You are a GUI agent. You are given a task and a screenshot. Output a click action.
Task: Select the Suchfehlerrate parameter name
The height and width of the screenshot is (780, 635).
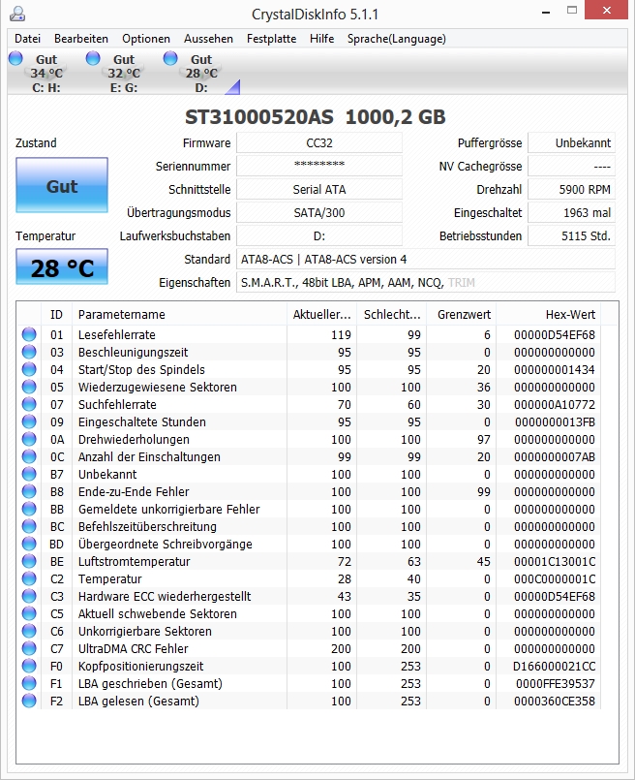click(x=117, y=404)
